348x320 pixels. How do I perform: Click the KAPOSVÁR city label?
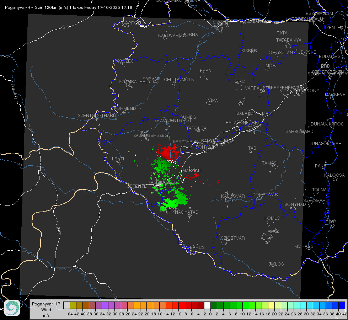pyautogui.click(x=233, y=196)
